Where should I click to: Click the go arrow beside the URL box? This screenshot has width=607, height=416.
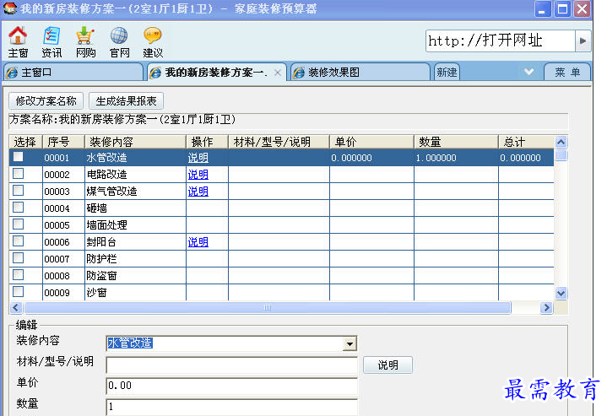coord(583,41)
